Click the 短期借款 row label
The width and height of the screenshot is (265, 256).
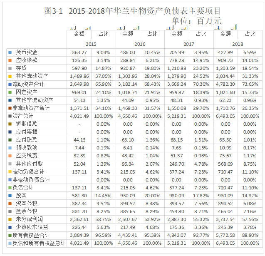click(x=27, y=124)
